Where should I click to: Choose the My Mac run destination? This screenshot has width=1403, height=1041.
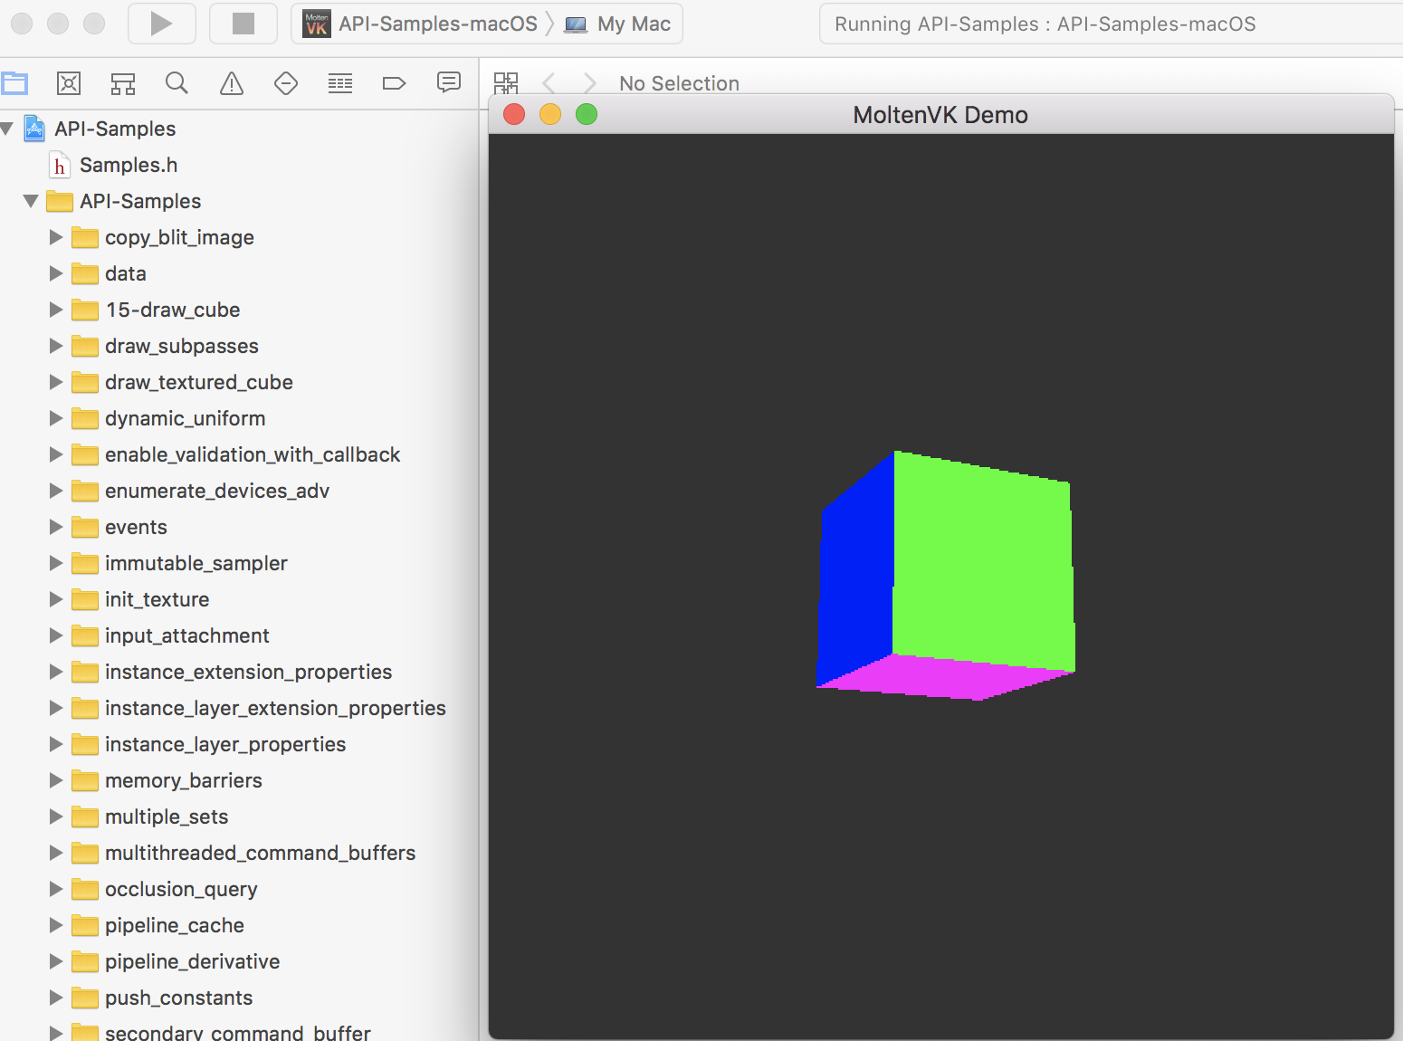(x=618, y=24)
